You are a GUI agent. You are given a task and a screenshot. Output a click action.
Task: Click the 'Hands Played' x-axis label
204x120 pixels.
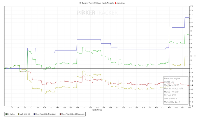97,110
